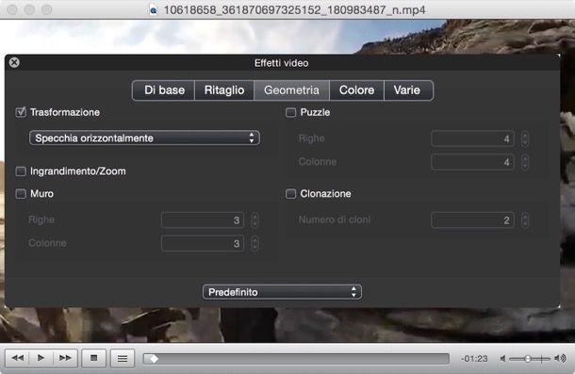Click the rewind button
Screen dimensions: 575x374
[x=17, y=358]
